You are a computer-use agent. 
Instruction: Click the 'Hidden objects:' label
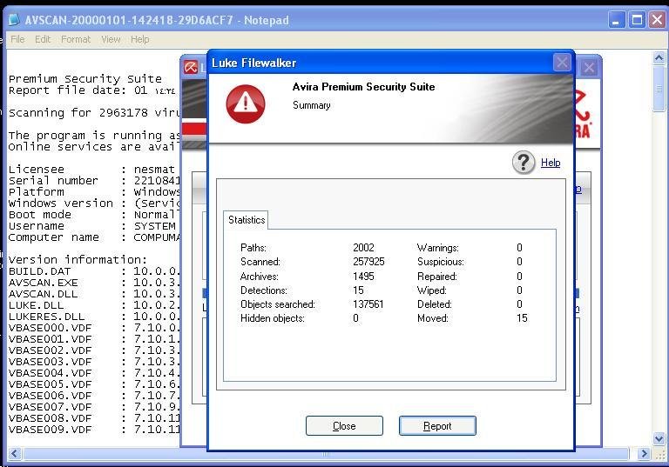[272, 318]
